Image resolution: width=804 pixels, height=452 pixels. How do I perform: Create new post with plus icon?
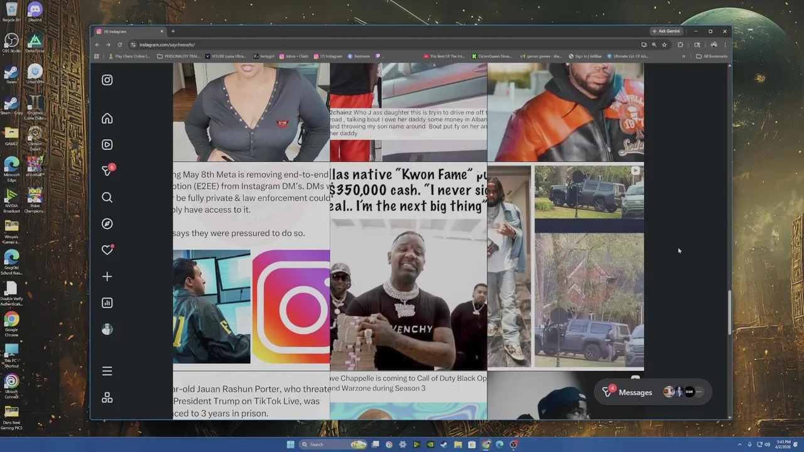pyautogui.click(x=107, y=276)
